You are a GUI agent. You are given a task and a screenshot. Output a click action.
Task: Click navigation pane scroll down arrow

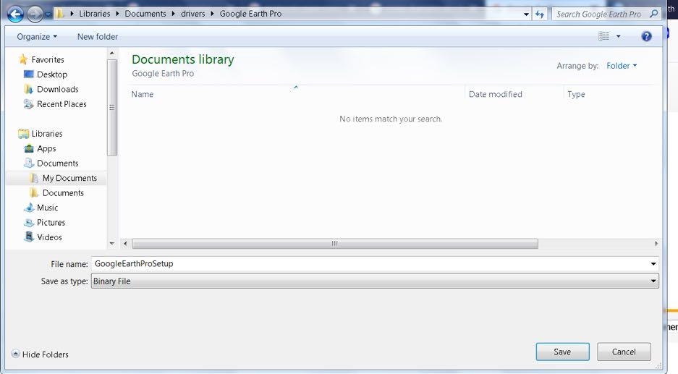tap(112, 243)
